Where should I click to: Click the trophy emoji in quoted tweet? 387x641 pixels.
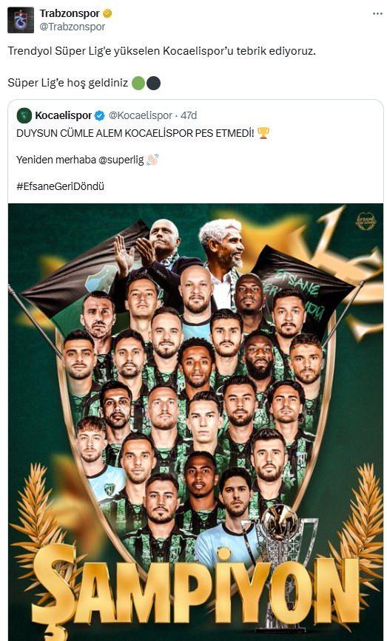pyautogui.click(x=263, y=133)
